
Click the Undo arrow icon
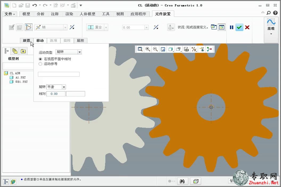tap(35, 5)
